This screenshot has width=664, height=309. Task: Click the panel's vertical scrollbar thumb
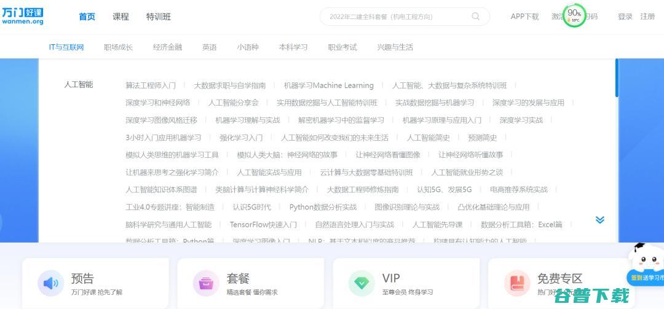click(617, 78)
